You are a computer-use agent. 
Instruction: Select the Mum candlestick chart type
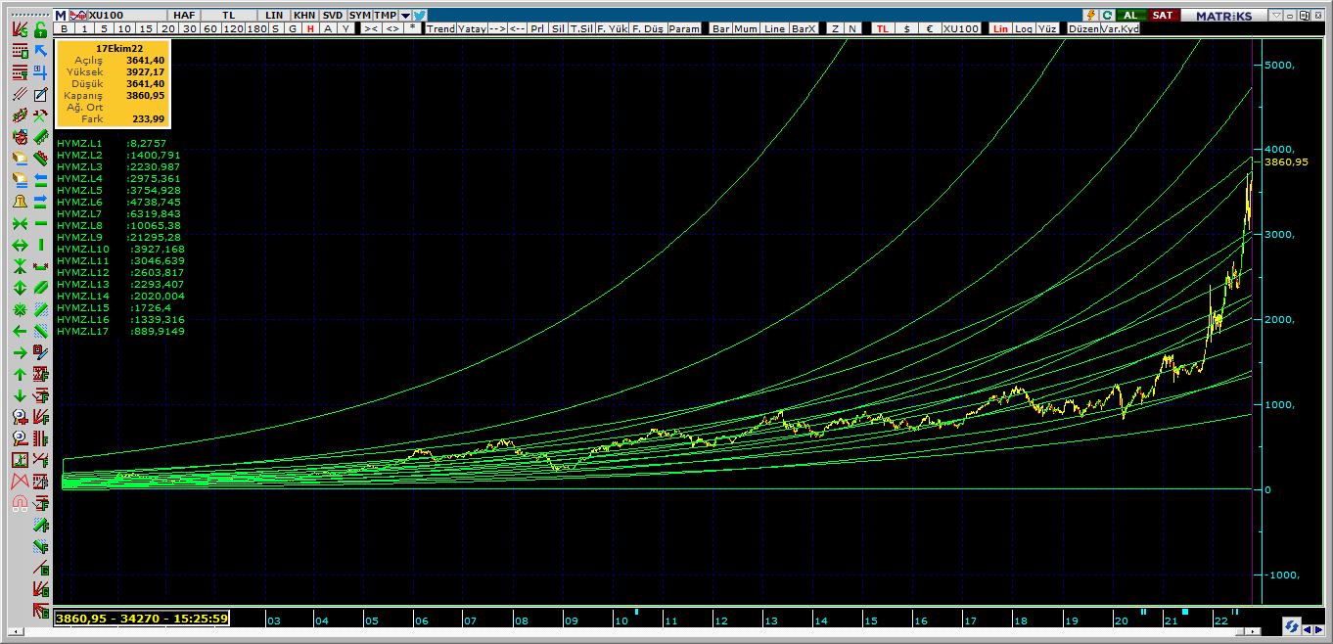click(x=746, y=29)
